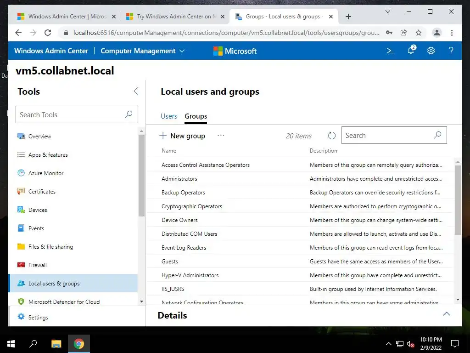The height and width of the screenshot is (353, 470).
Task: Open help question mark icon
Action: (x=451, y=51)
